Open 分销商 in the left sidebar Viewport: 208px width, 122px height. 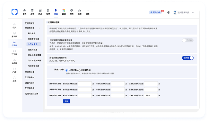pyautogui.click(x=14, y=35)
